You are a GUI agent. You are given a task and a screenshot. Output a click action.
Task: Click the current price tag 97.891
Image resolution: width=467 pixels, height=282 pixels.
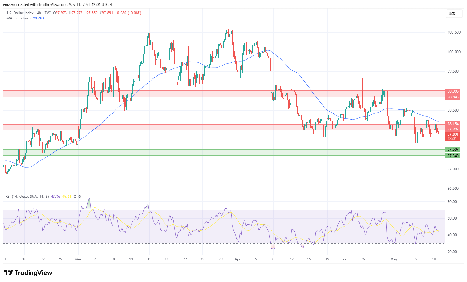click(x=453, y=134)
